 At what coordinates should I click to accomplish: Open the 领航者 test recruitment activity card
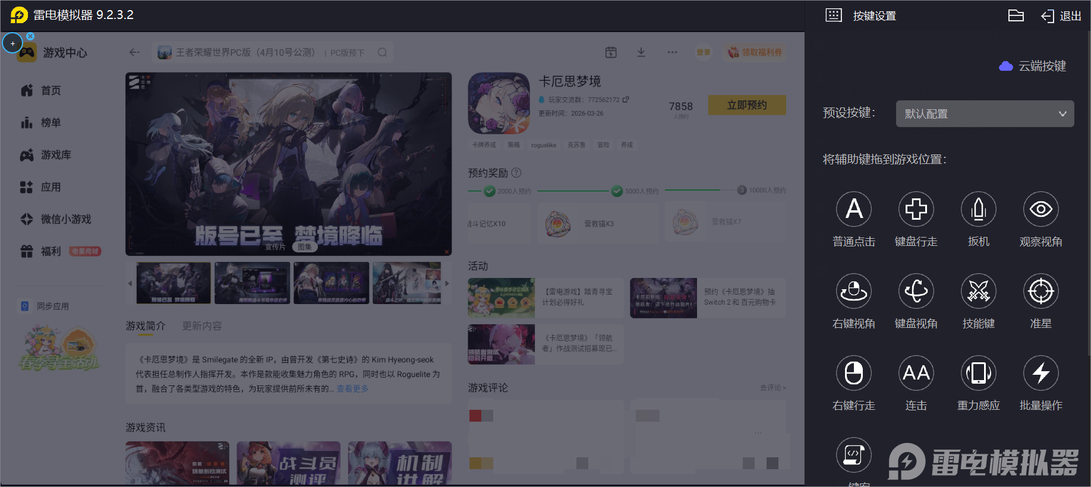[545, 344]
